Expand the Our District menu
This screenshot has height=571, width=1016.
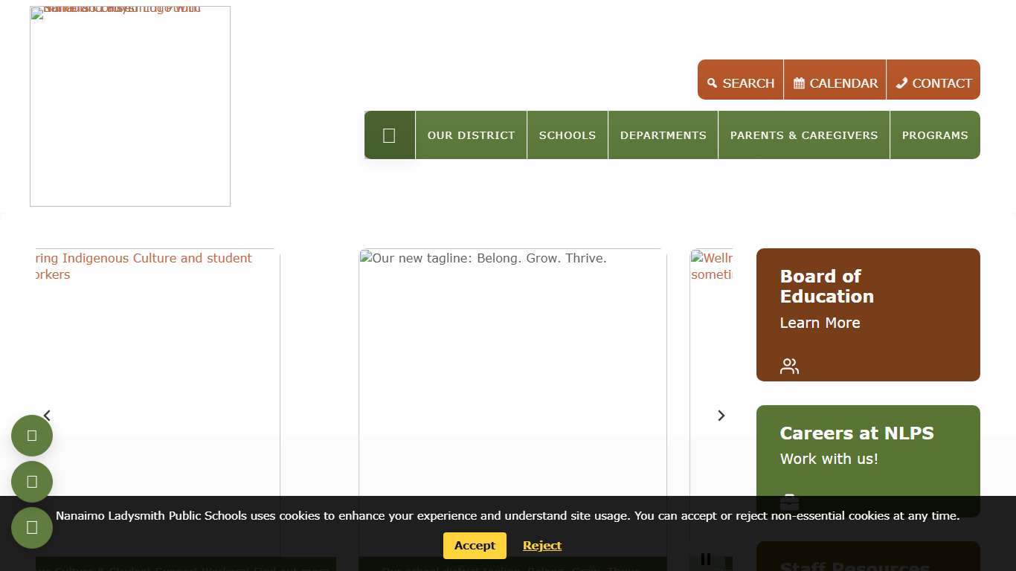471,135
